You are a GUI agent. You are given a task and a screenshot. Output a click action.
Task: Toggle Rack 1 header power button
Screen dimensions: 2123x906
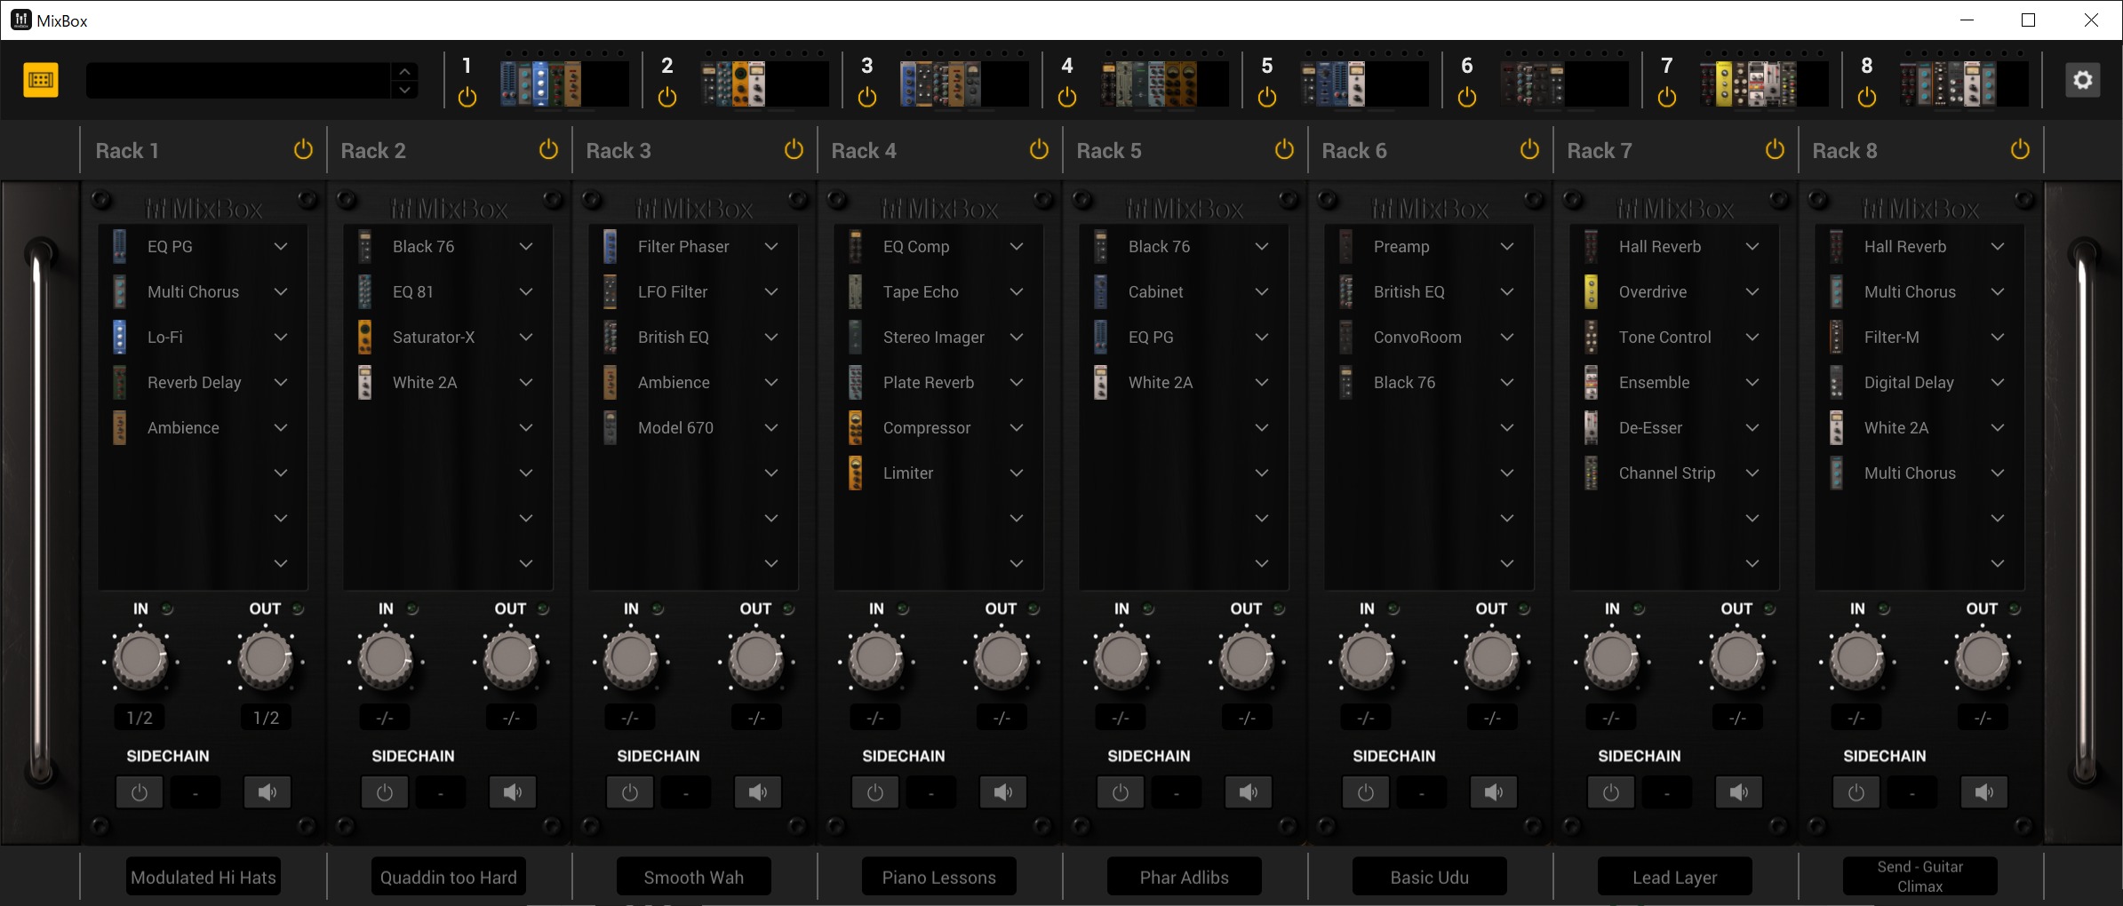click(x=303, y=149)
